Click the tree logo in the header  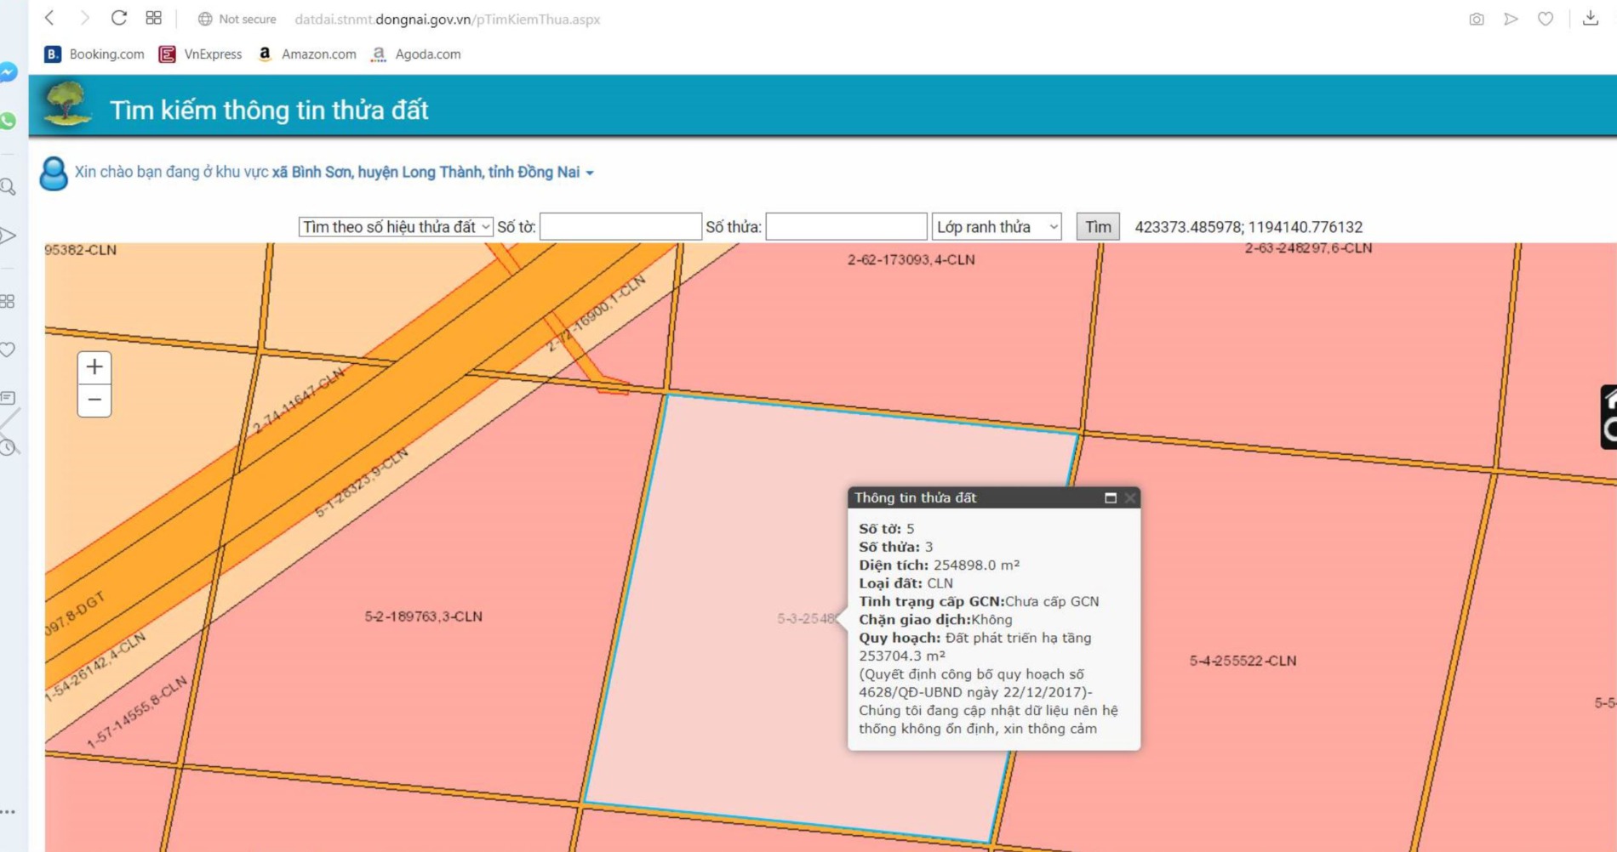point(66,104)
